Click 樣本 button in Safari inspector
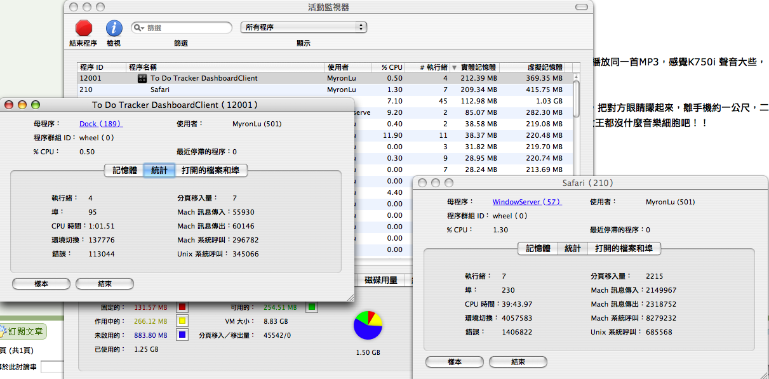The width and height of the screenshot is (769, 379). click(x=455, y=362)
